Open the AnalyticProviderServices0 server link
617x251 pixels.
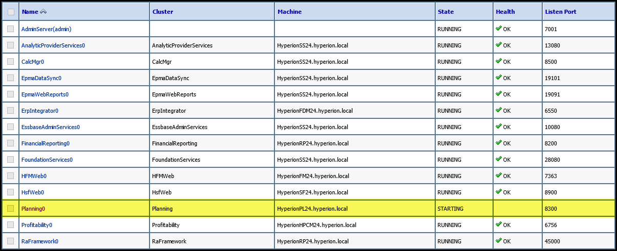pos(53,45)
